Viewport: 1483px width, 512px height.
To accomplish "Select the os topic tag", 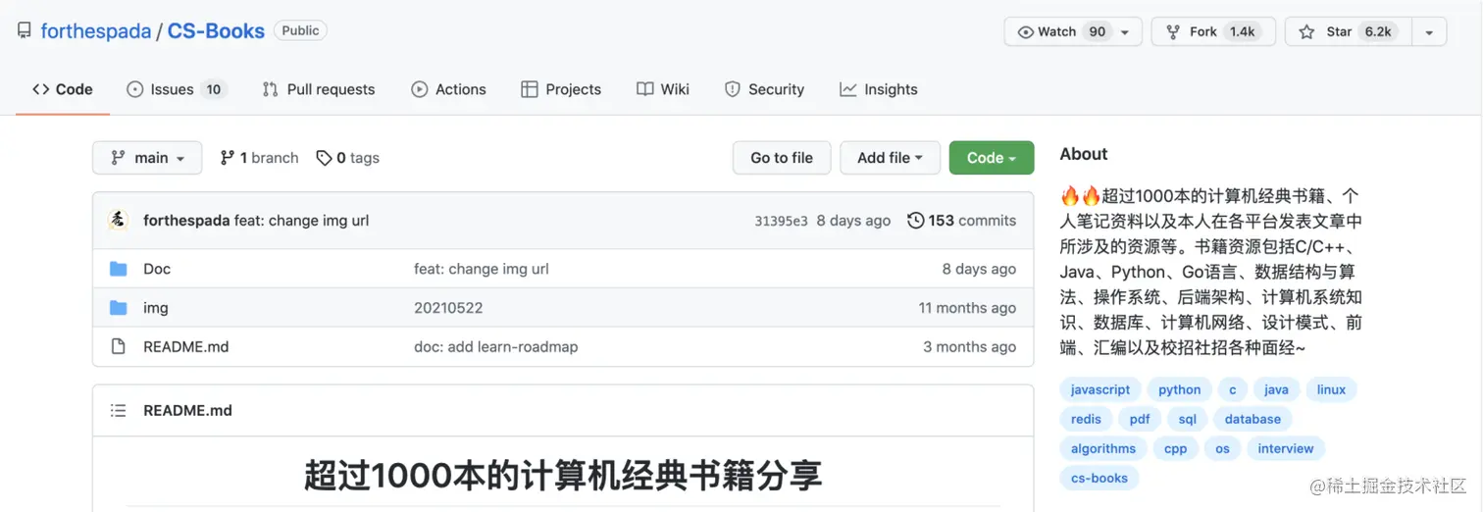I will pos(1222,448).
